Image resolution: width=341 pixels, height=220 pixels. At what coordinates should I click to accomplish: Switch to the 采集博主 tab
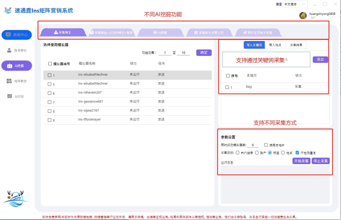(x=63, y=33)
